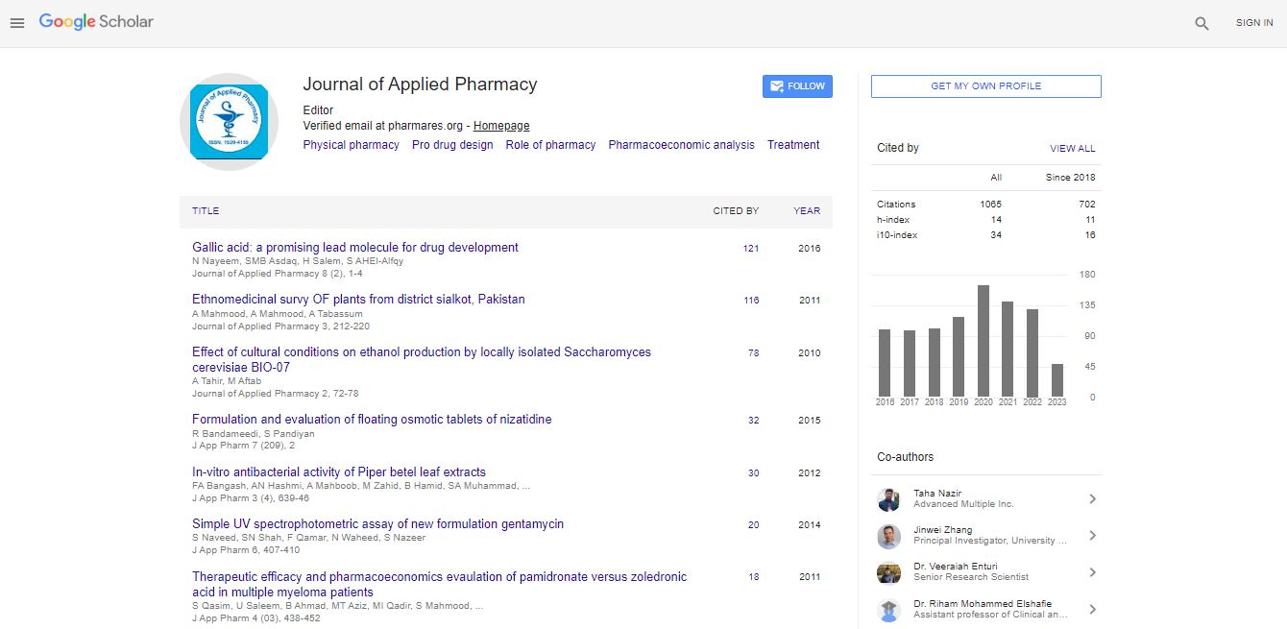Click the 2020 bar in citation chart
The width and height of the screenshot is (1287, 629).
click(x=983, y=341)
